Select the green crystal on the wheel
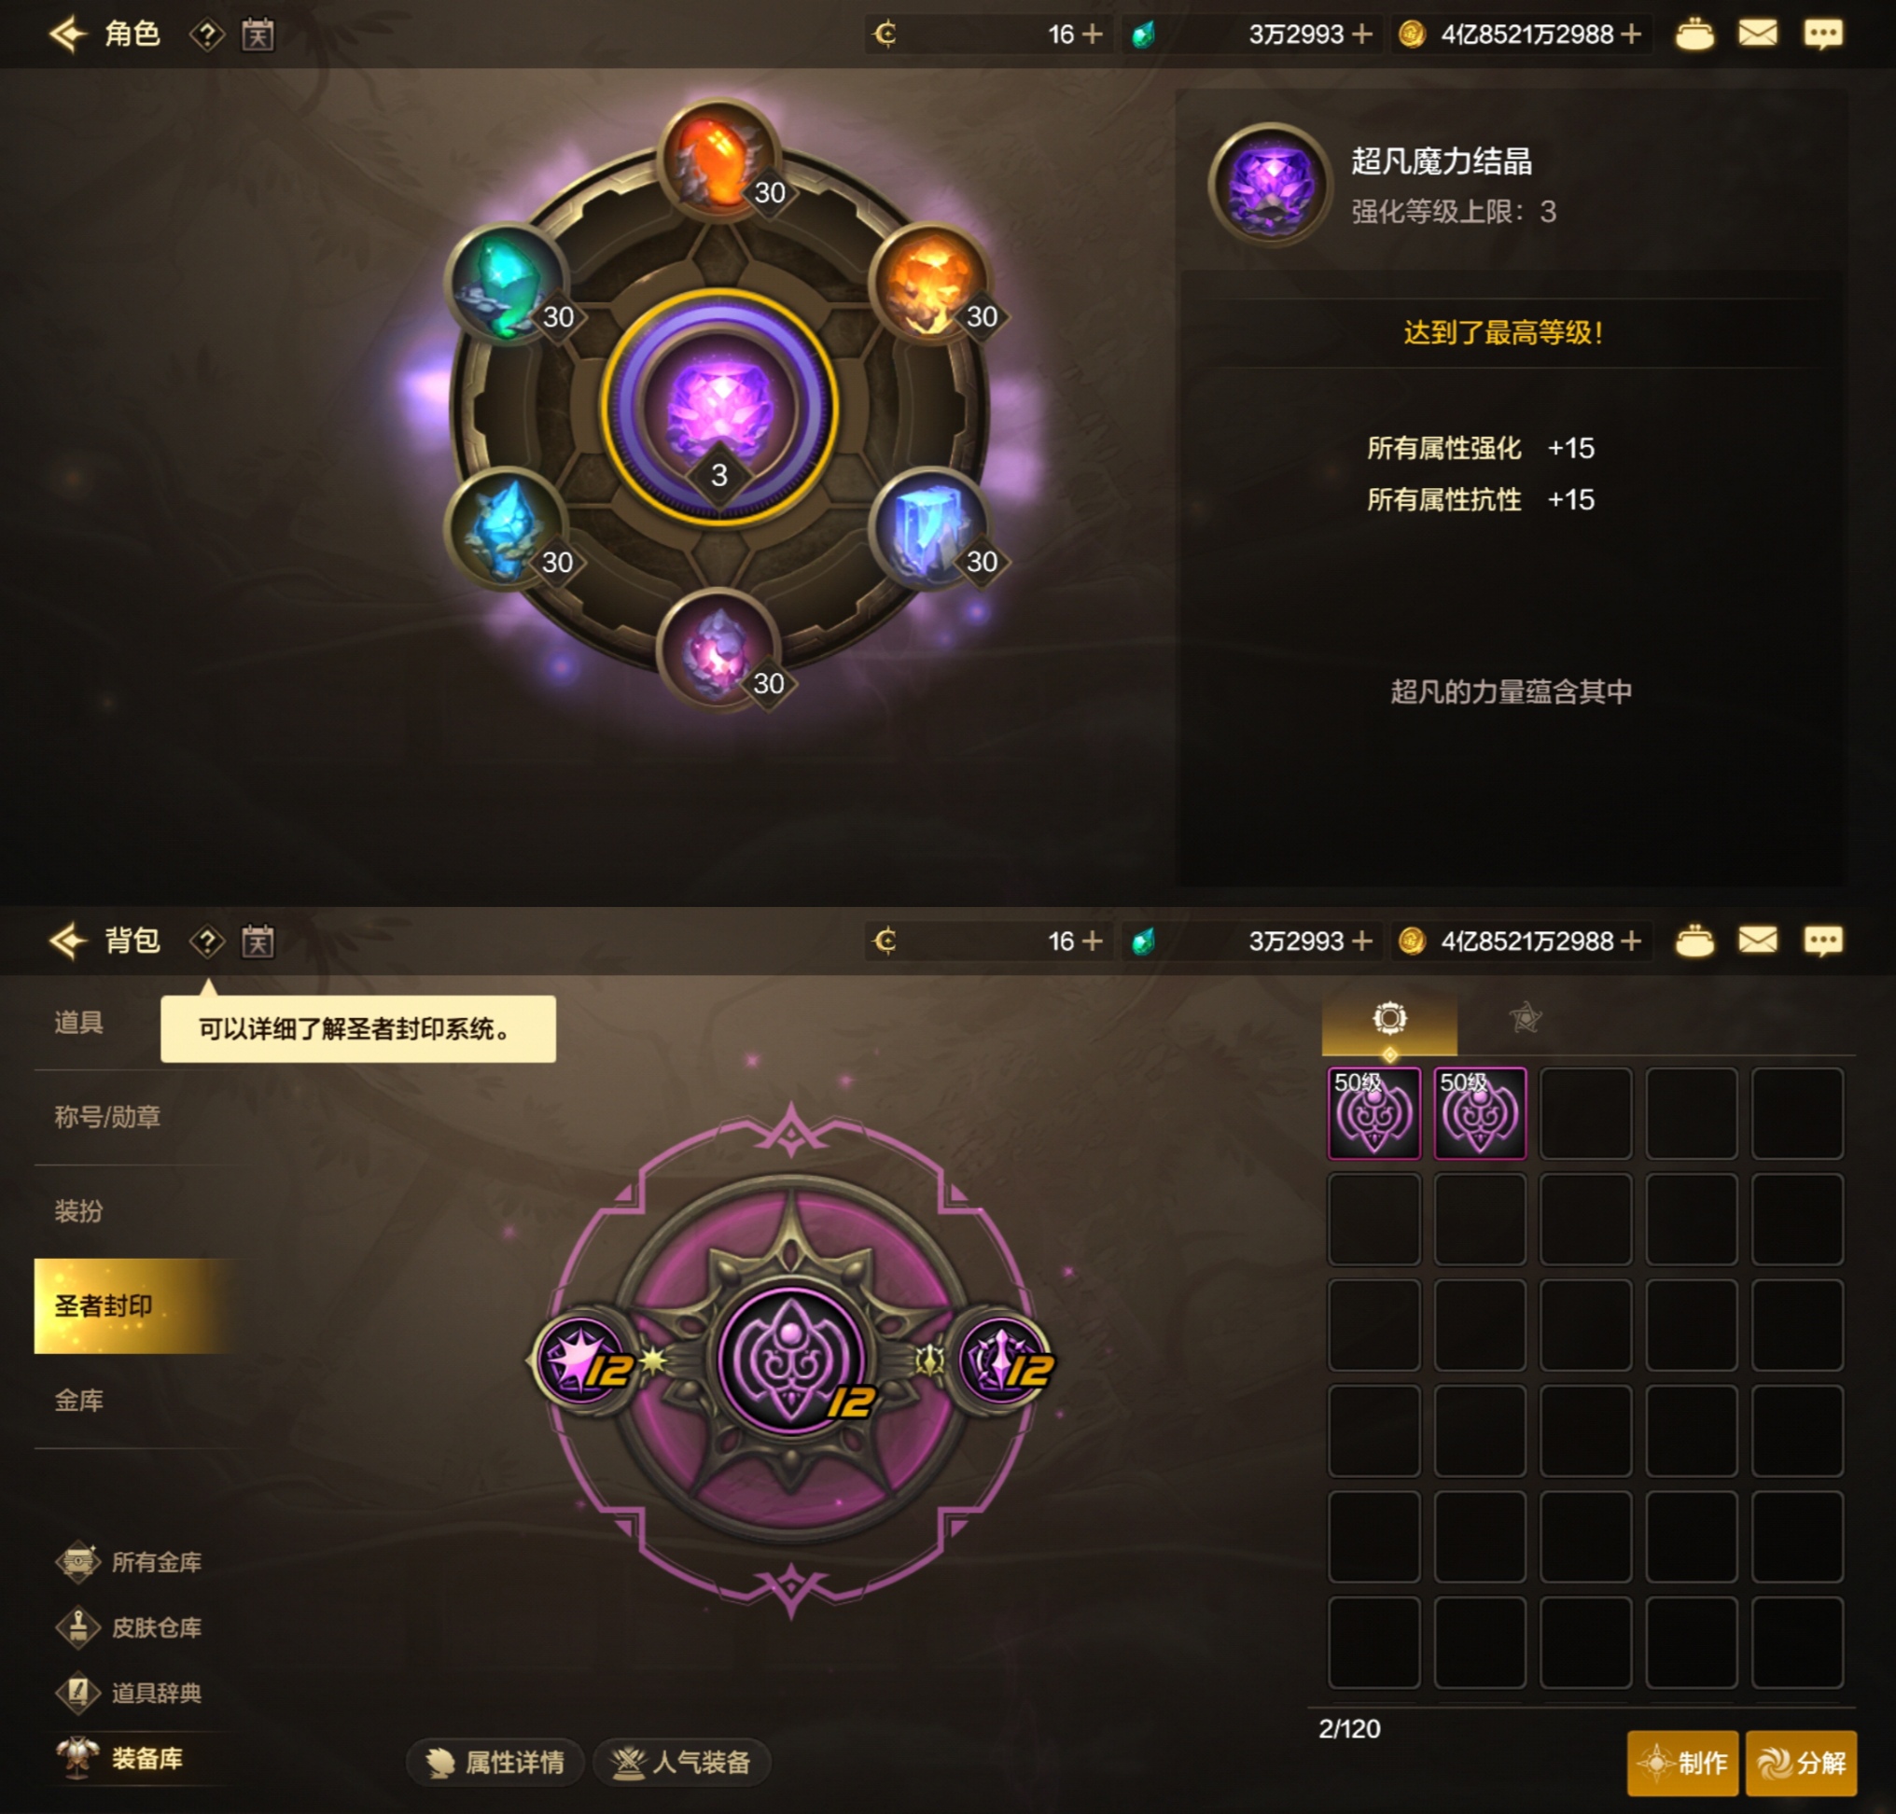The image size is (1896, 1814). pyautogui.click(x=505, y=284)
